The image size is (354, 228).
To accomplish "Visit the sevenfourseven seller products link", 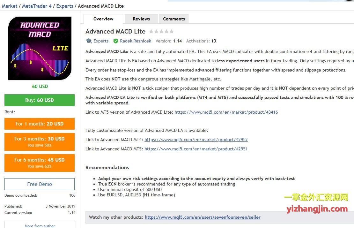I will pos(203,217).
